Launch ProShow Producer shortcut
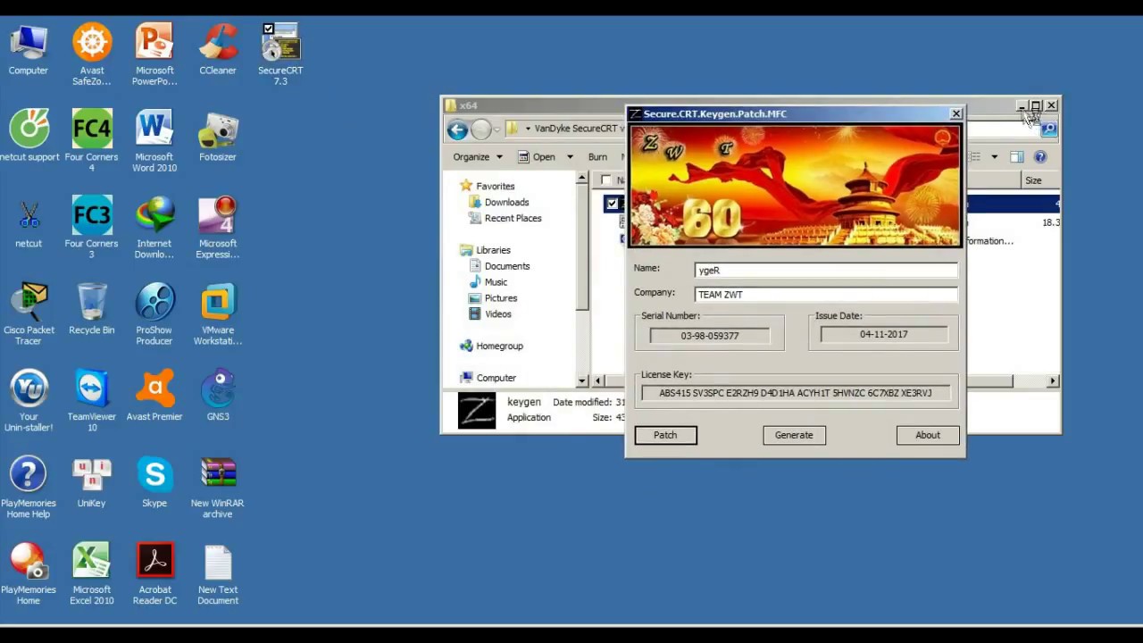Viewport: 1143px width, 643px height. (154, 315)
